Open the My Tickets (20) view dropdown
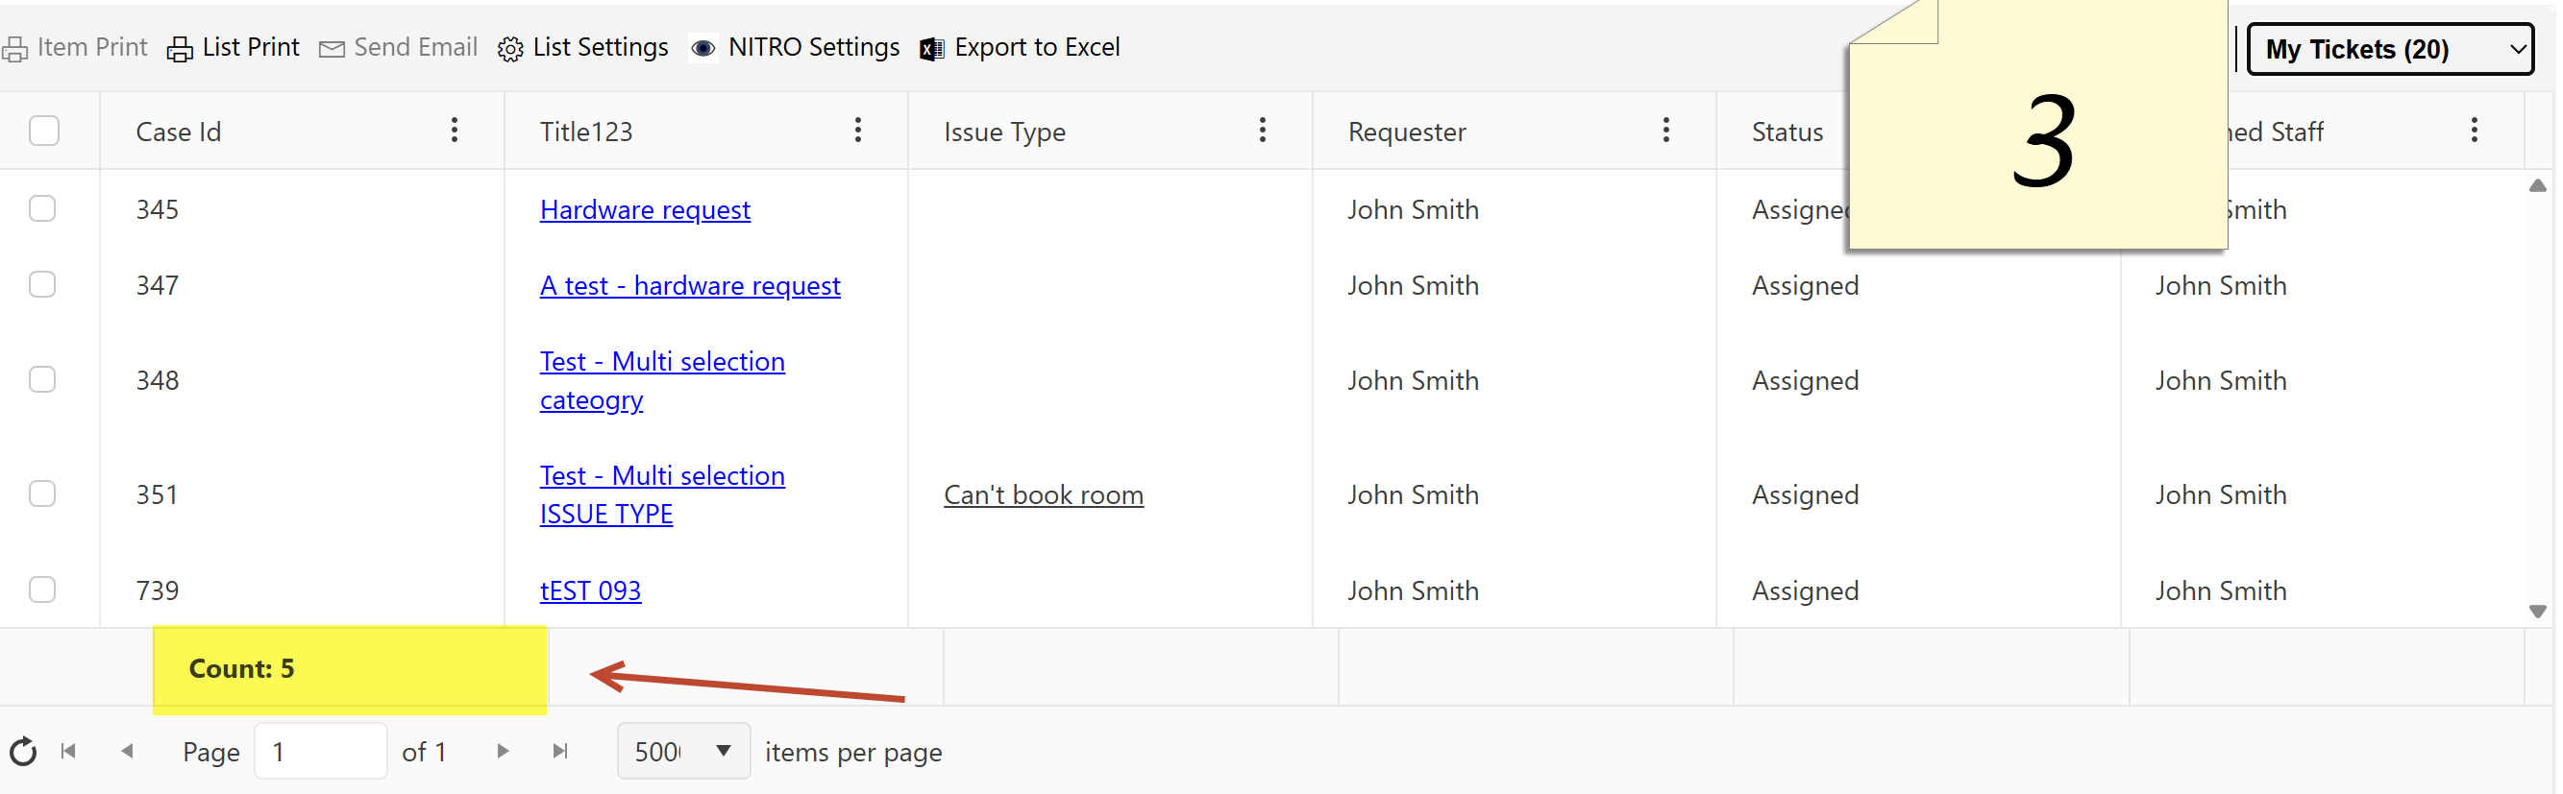Screen dimensions: 2563x794 (2390, 49)
